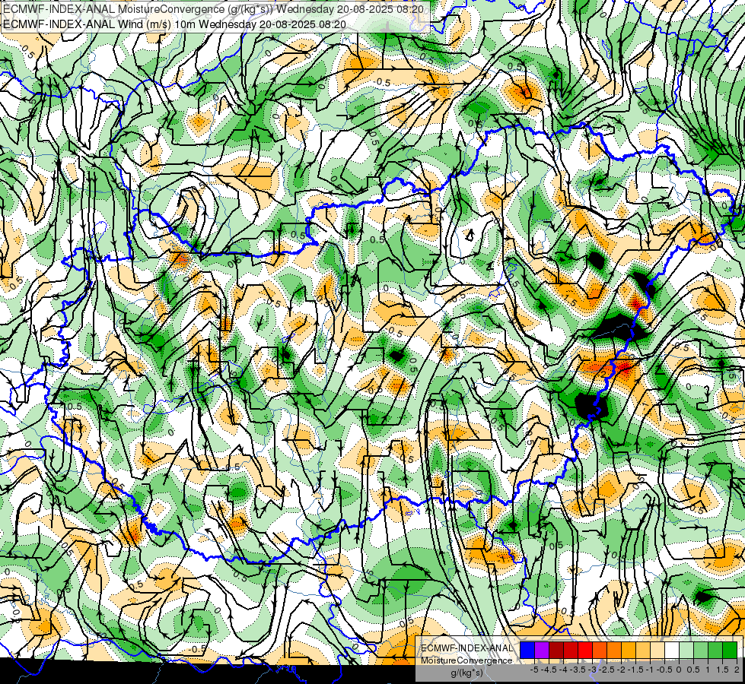Image resolution: width=745 pixels, height=684 pixels.
Task: Pick the white legend swatch near 0
Action: tap(671, 650)
